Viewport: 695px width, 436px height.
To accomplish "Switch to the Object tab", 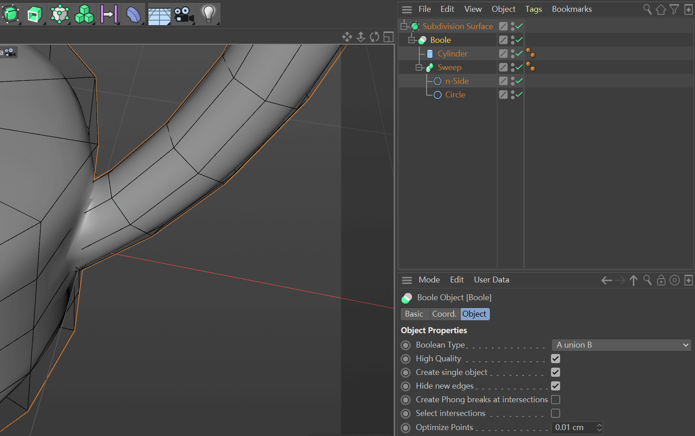I will 475,314.
